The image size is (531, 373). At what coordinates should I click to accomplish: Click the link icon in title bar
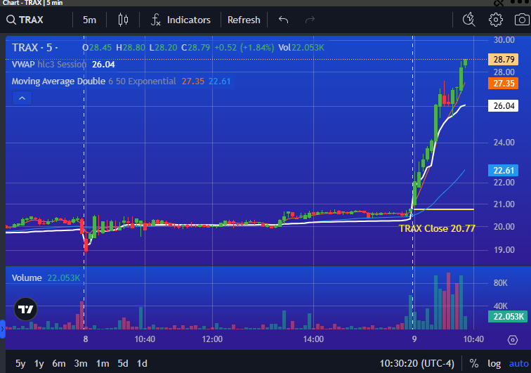[499, 3]
